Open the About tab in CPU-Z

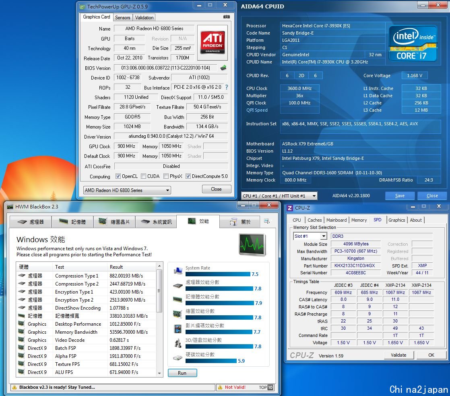tap(415, 220)
